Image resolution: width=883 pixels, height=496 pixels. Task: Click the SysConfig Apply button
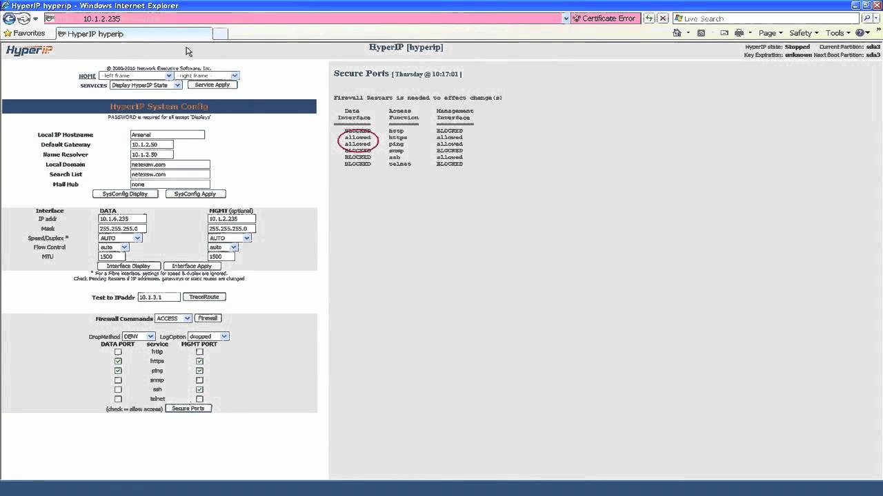point(195,194)
